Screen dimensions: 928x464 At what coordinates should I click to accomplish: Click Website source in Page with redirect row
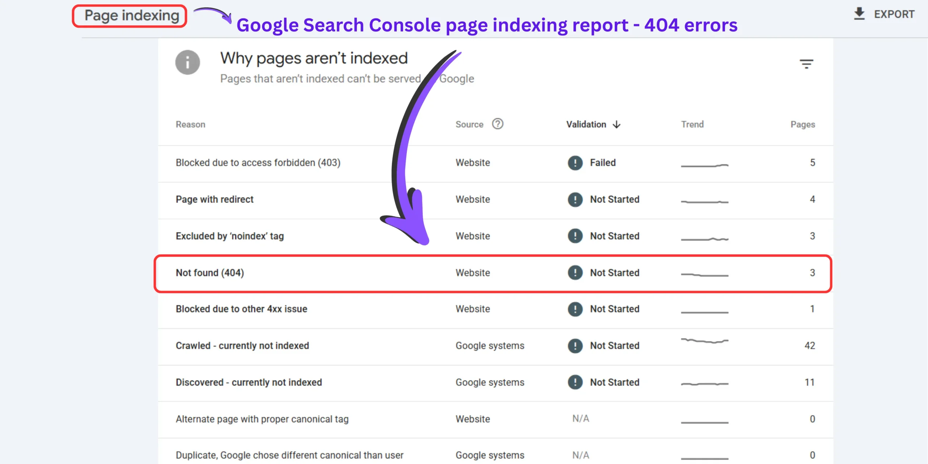tap(473, 199)
